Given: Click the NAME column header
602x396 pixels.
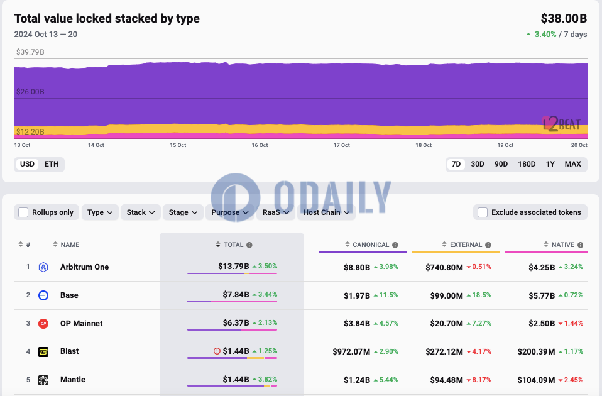Looking at the screenshot, I should (70, 245).
